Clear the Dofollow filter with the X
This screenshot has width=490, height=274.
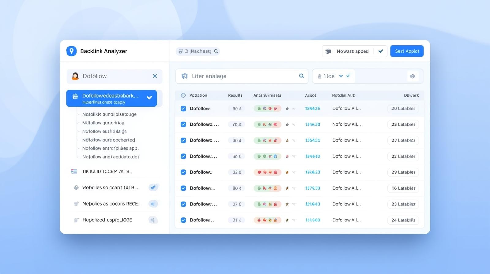pos(155,76)
